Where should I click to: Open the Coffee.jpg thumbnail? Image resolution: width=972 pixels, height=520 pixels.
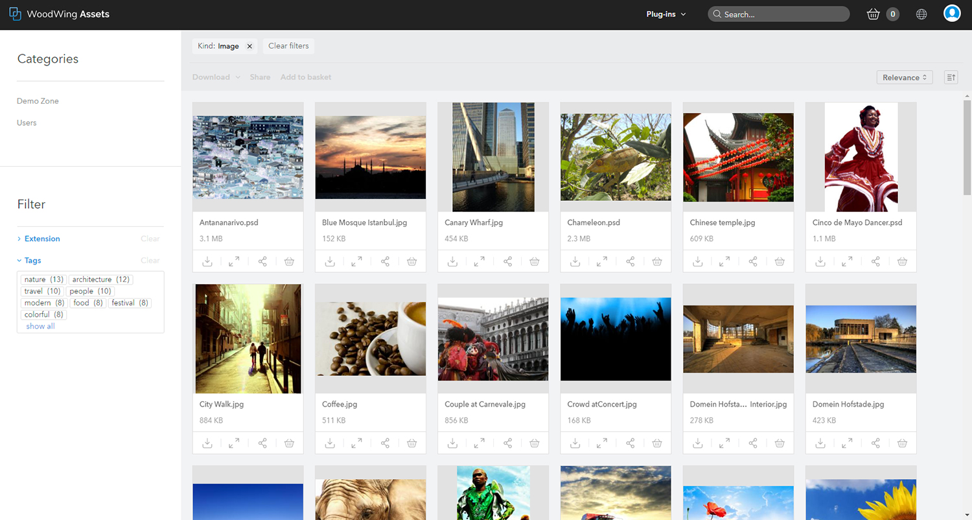pyautogui.click(x=371, y=339)
